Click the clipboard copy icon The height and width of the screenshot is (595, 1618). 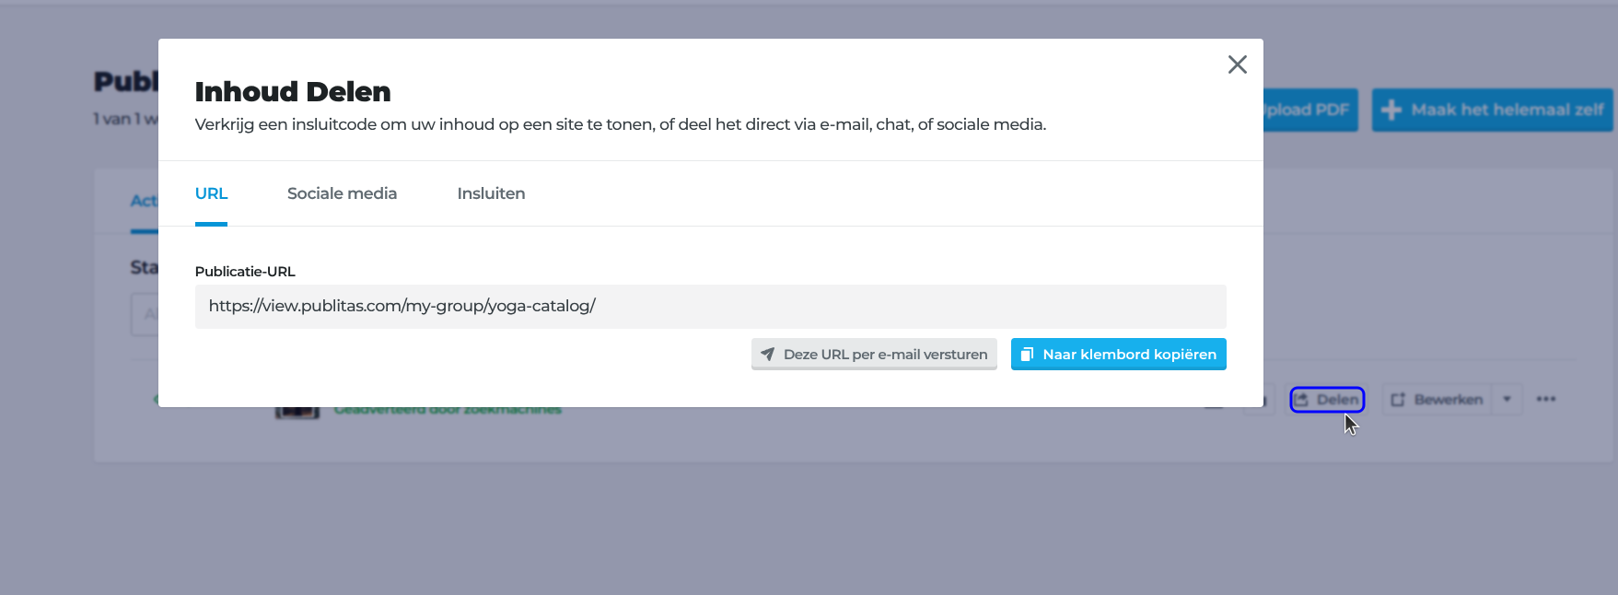click(1027, 355)
